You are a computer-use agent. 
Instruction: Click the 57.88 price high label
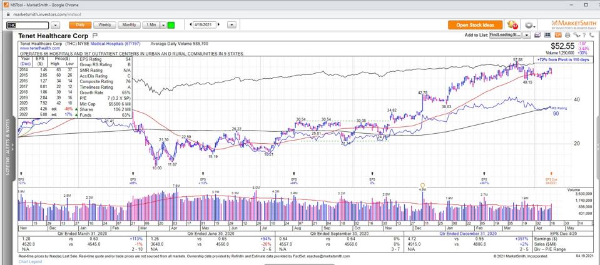pyautogui.click(x=518, y=60)
